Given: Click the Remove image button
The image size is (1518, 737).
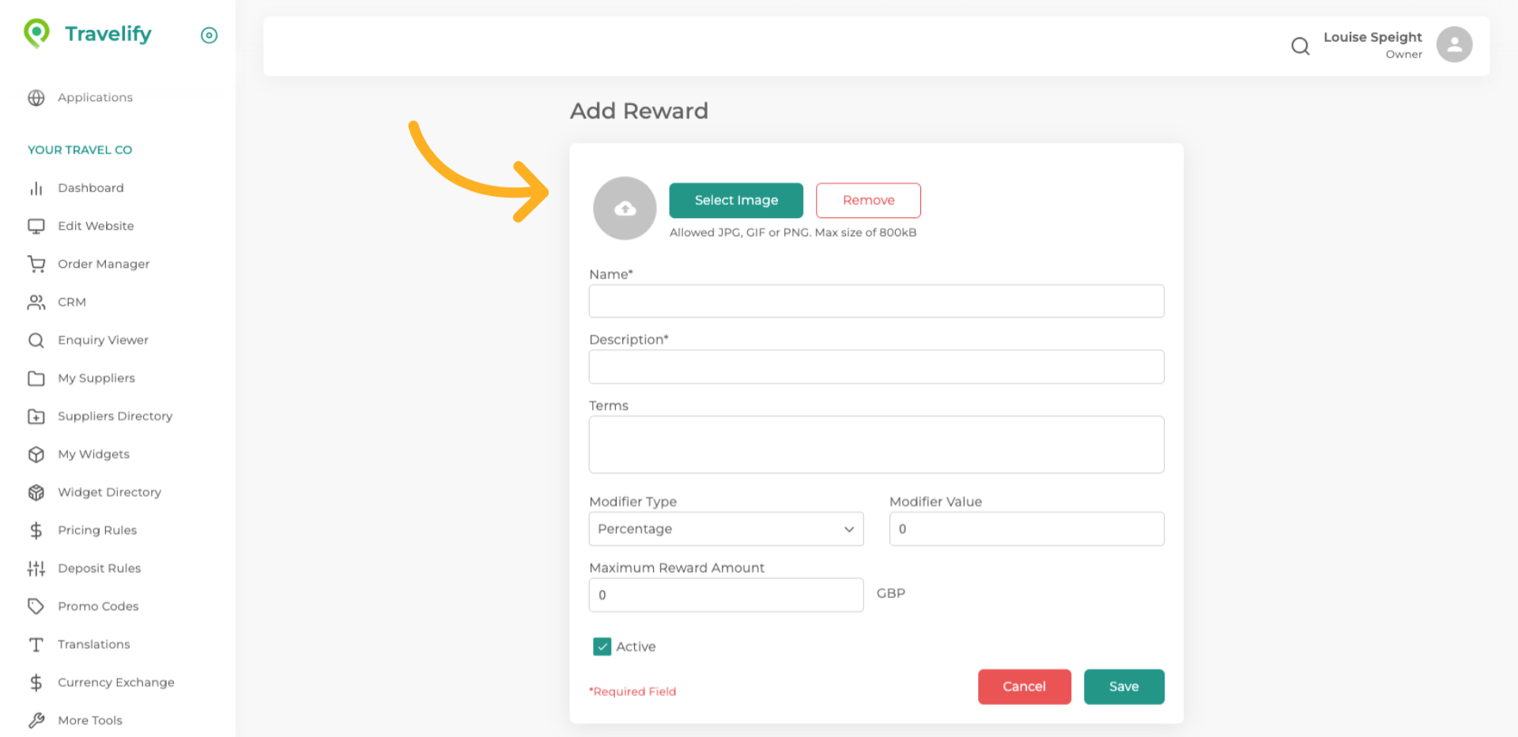Looking at the screenshot, I should tap(868, 201).
